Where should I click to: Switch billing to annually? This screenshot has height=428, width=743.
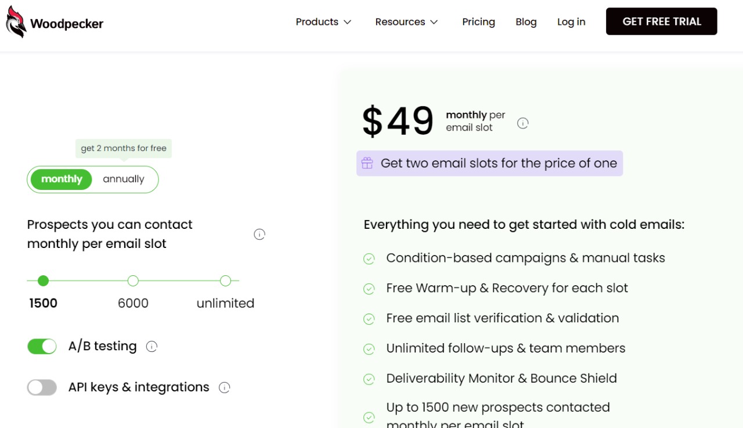(123, 179)
